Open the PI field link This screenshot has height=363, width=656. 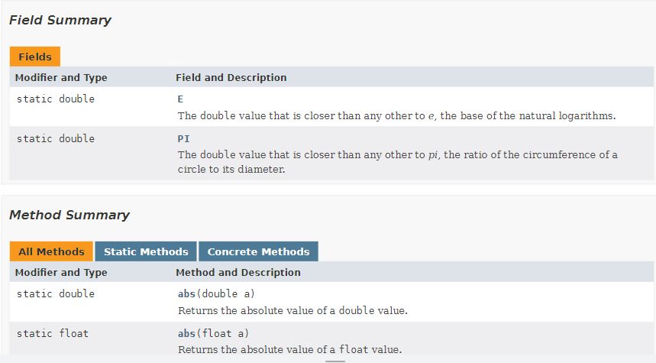[183, 138]
